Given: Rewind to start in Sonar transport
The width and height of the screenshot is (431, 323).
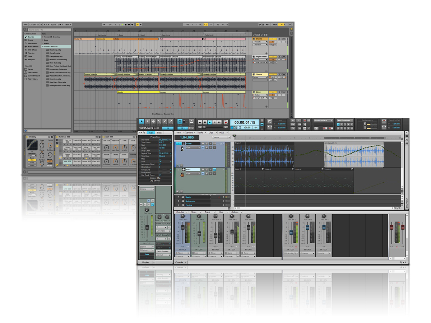Looking at the screenshot, I should (200, 122).
